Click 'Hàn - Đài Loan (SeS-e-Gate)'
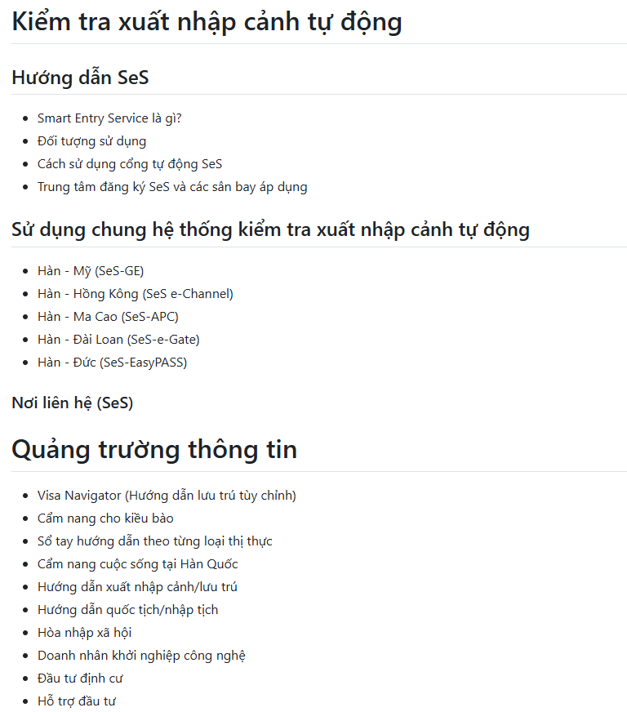This screenshot has width=627, height=712. tap(118, 340)
